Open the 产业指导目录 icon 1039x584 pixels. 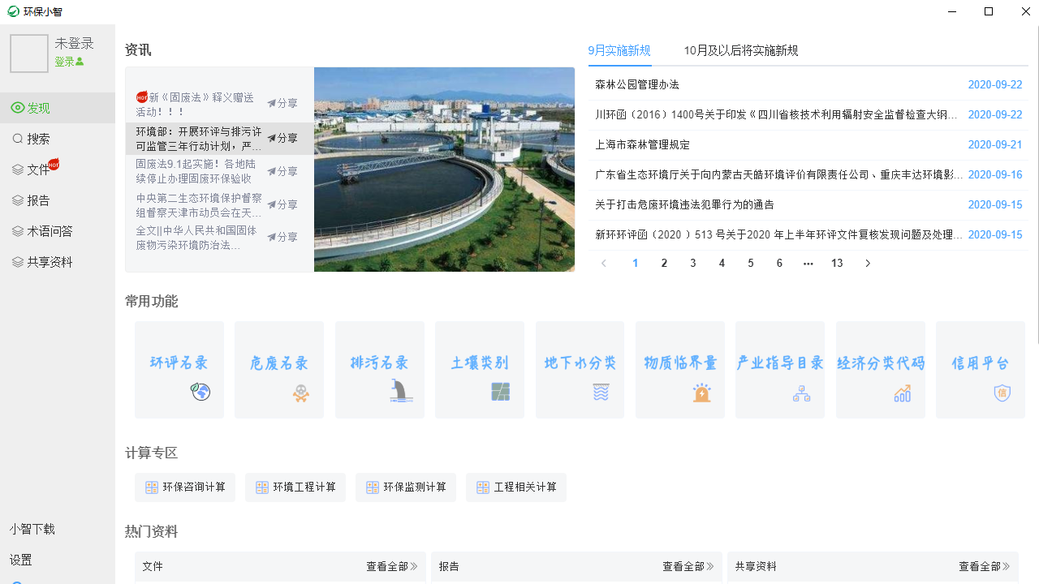tap(780, 370)
